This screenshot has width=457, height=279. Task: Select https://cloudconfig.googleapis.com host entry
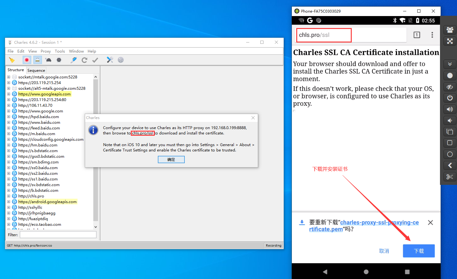(x=51, y=139)
